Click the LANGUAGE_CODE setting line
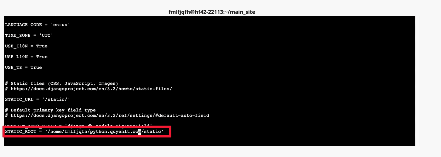441x157 pixels. 37,24
